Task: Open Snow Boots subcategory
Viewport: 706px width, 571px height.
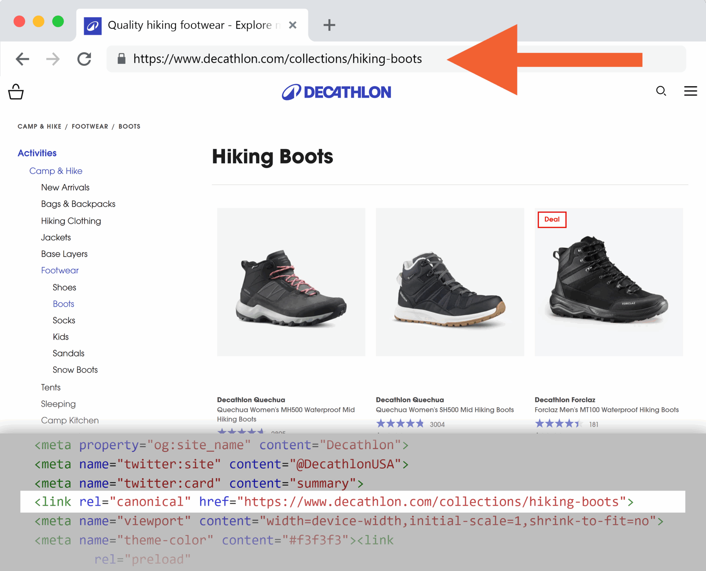Action: pyautogui.click(x=75, y=370)
